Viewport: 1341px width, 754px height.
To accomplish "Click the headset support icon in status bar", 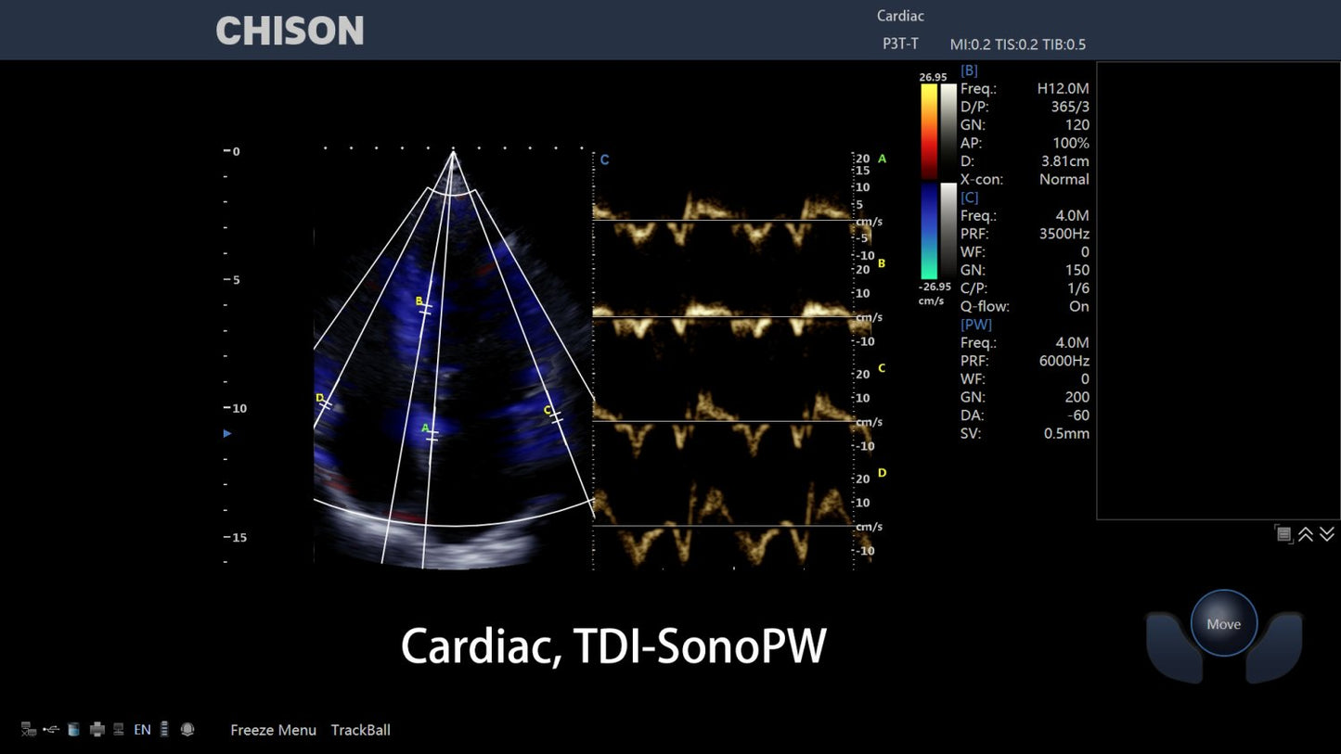I will [187, 730].
